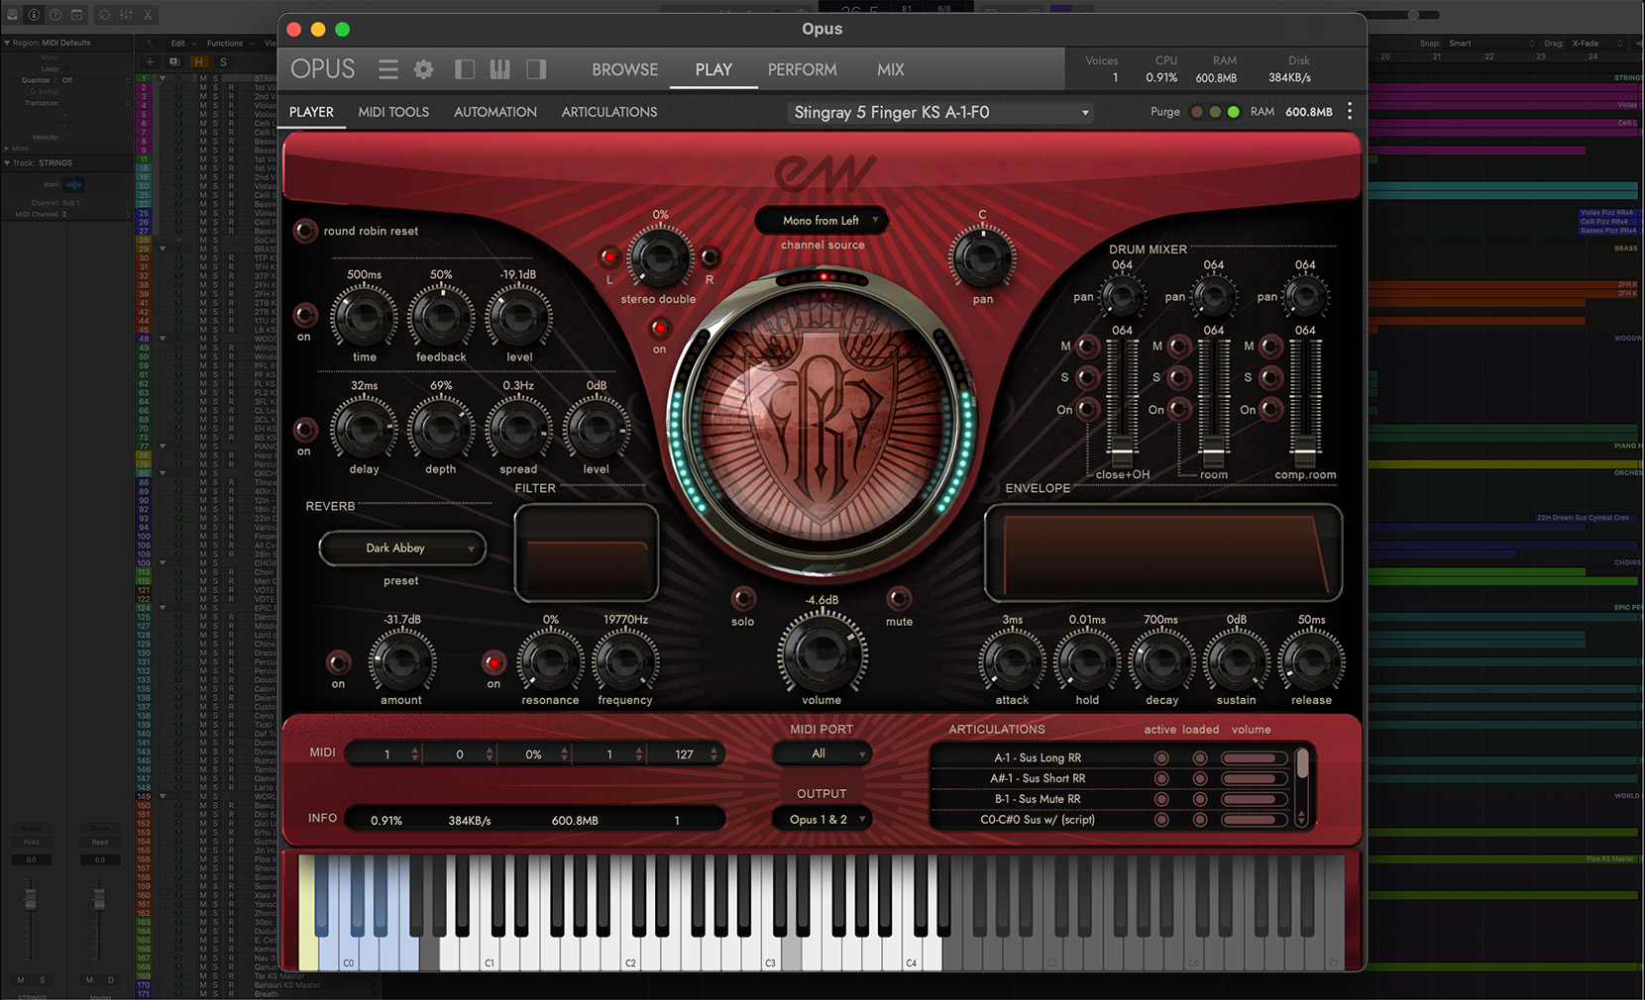Toggle the right sidebar panel icon
This screenshot has width=1645, height=1000.
pos(536,69)
